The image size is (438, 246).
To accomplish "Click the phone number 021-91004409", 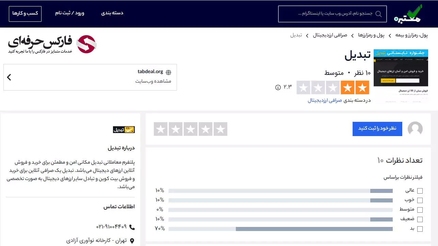I will tap(111, 227).
